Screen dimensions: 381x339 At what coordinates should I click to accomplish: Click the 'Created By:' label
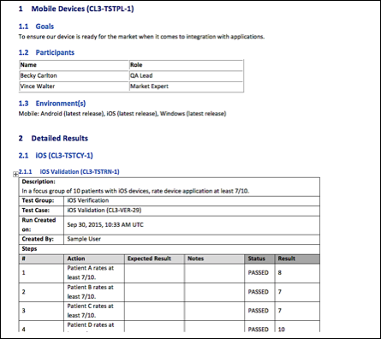point(38,239)
